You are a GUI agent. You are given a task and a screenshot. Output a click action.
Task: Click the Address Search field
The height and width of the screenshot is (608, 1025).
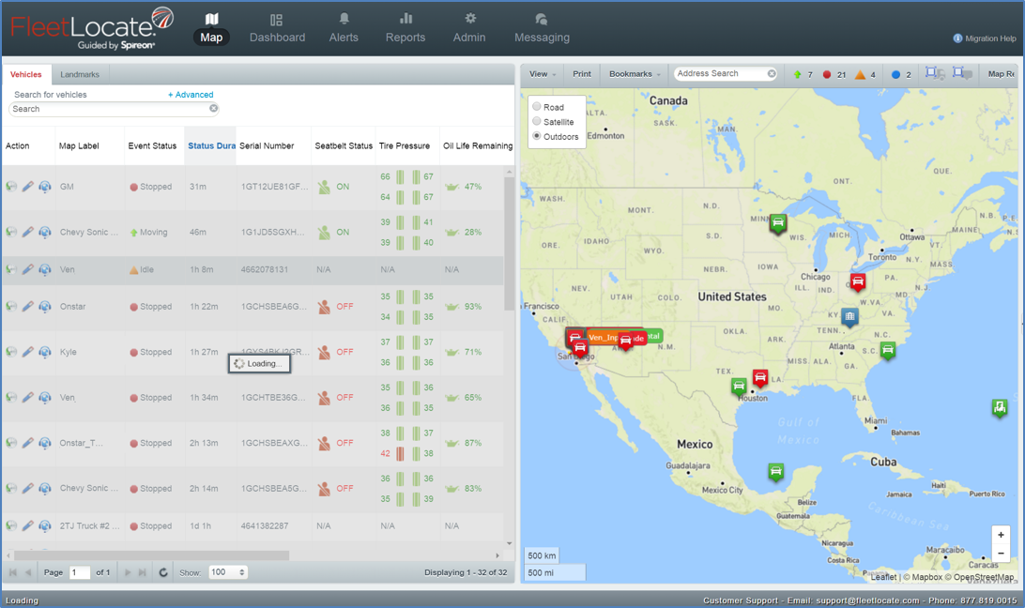tap(719, 74)
